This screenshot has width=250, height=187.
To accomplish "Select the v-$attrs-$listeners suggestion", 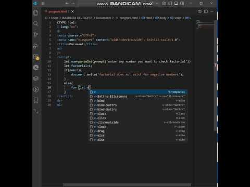I will [138, 96].
